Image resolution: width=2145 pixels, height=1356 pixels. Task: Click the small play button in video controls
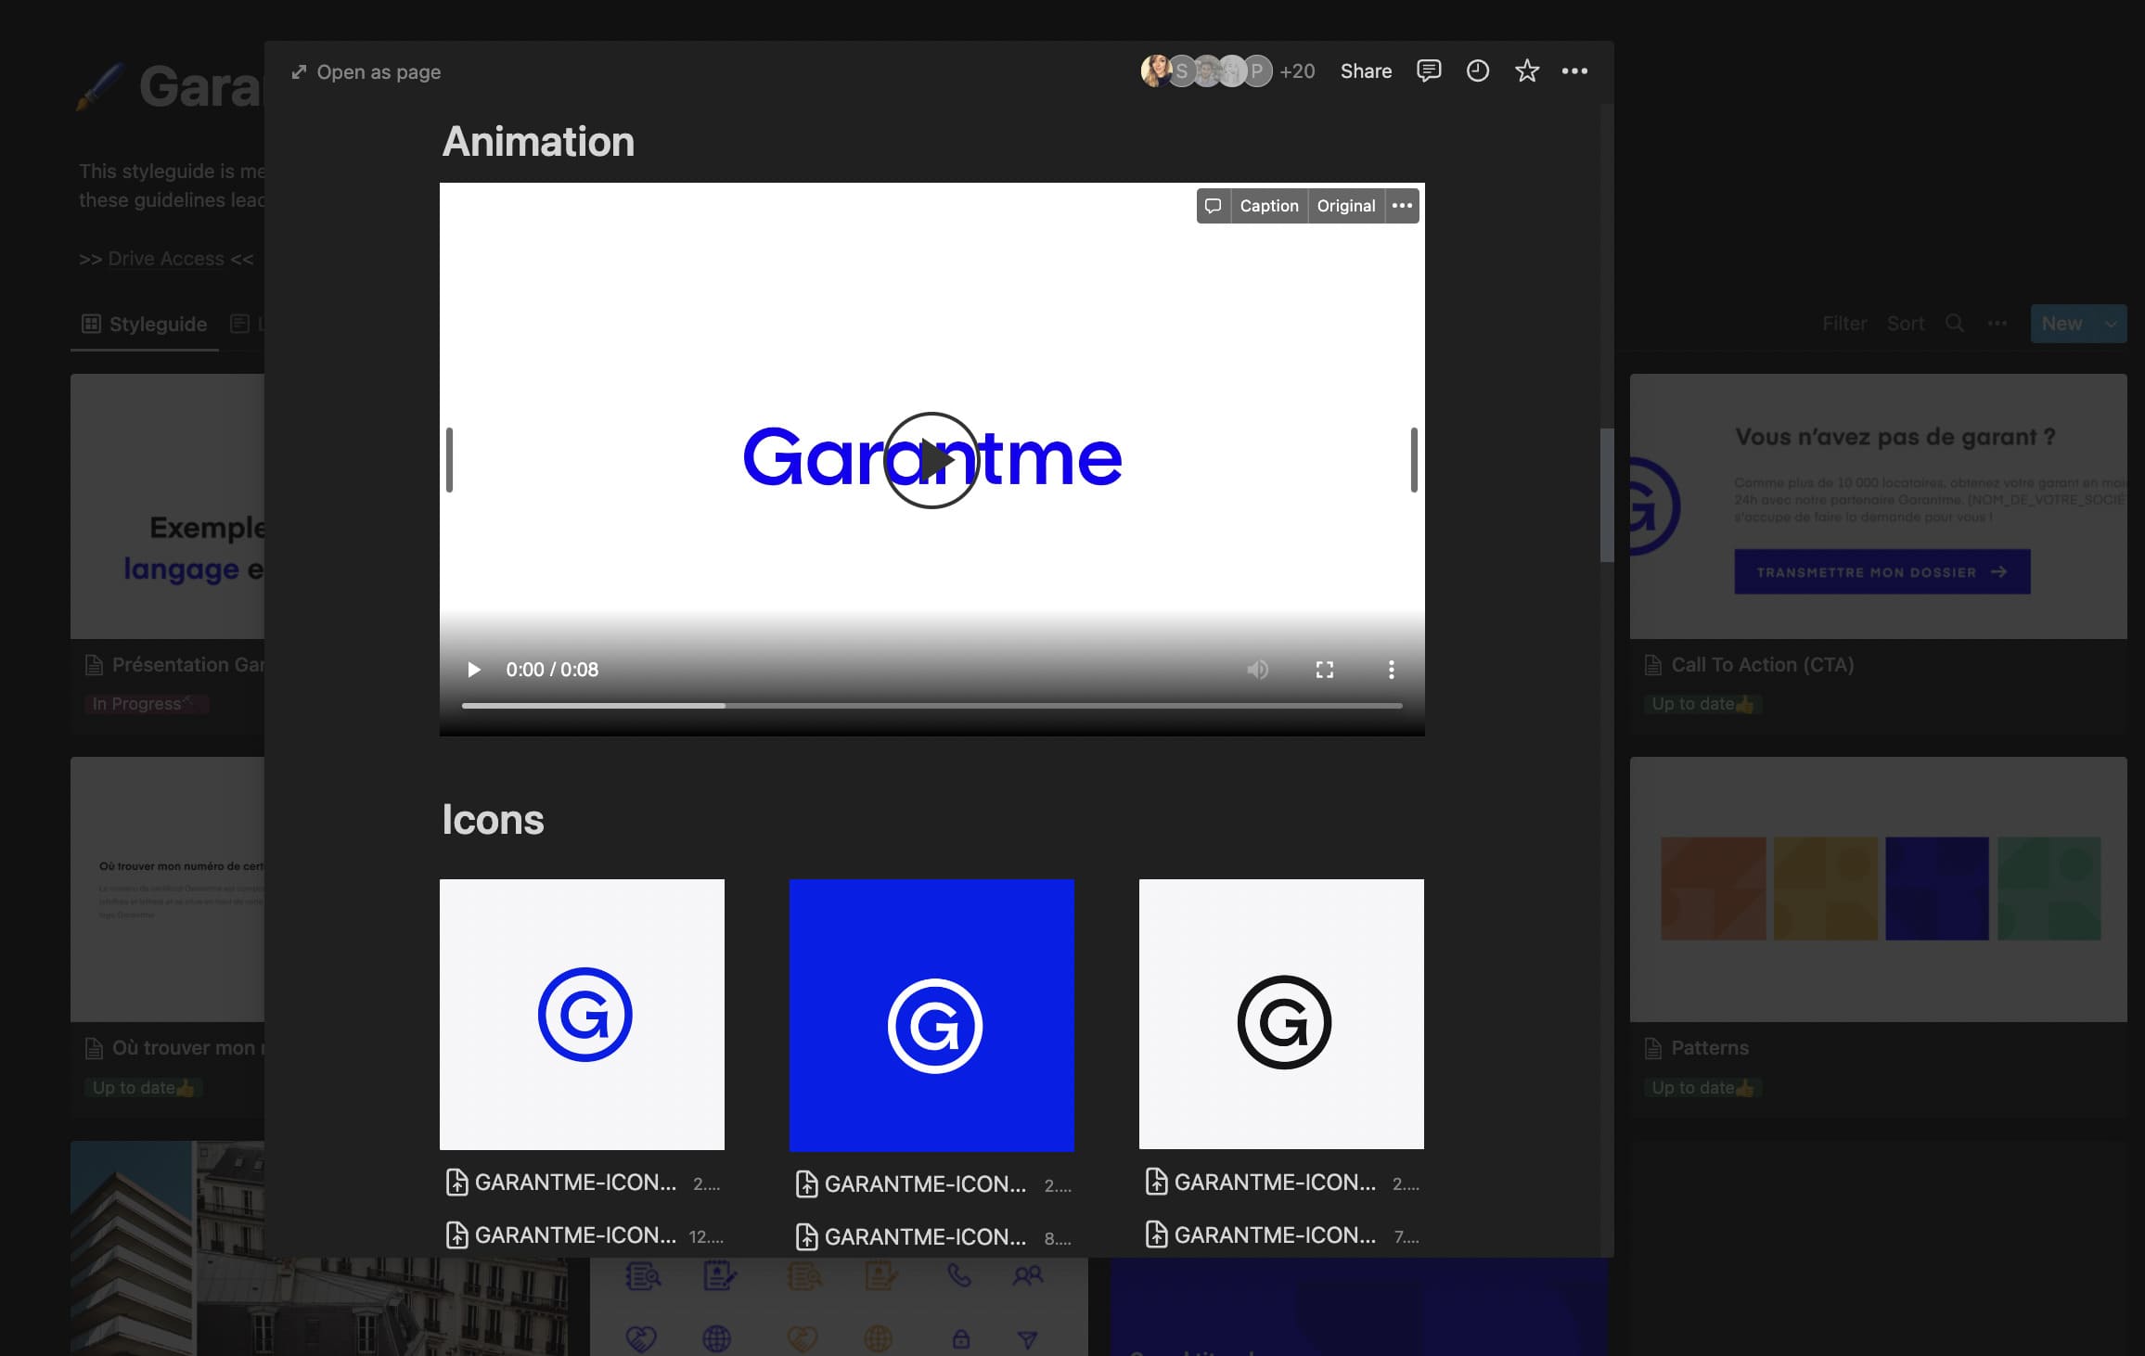tap(474, 670)
